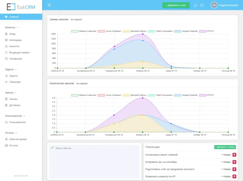The width and height of the screenshot is (243, 181).
Task: Click the pencil icon in note area
Action: point(52,148)
